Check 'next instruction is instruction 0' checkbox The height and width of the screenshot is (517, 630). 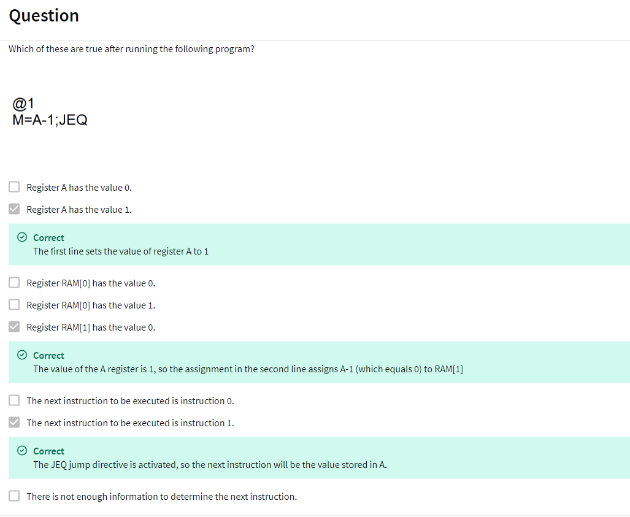click(x=14, y=400)
